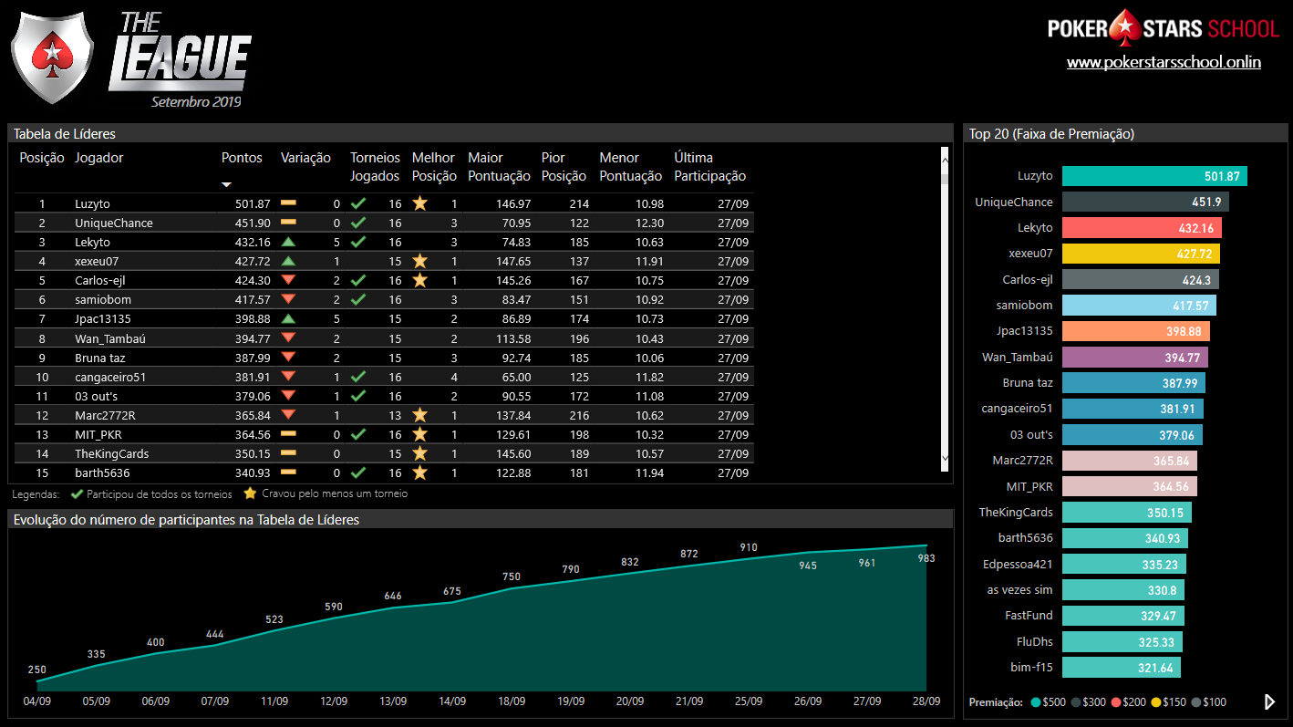Click the green up arrow in Lekyto's row
1293x727 pixels.
click(288, 242)
